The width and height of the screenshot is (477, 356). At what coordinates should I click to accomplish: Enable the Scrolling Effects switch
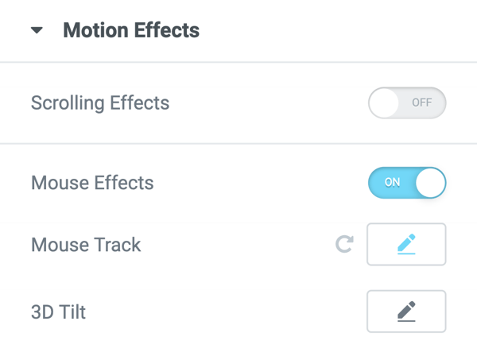click(407, 103)
